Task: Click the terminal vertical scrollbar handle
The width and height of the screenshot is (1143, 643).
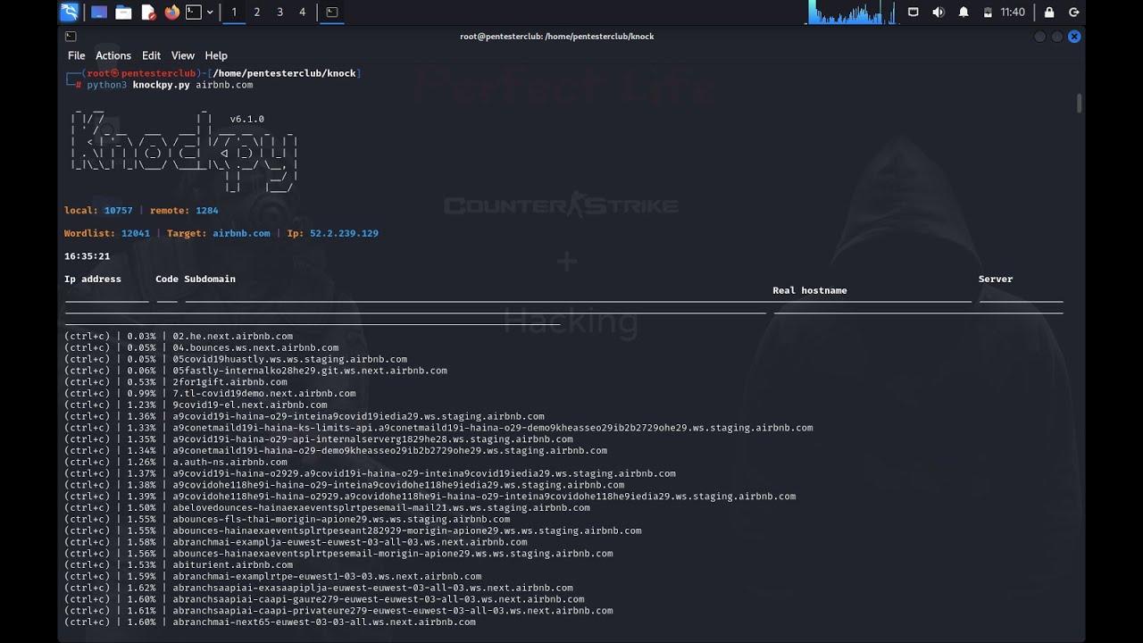Action: (1080, 104)
